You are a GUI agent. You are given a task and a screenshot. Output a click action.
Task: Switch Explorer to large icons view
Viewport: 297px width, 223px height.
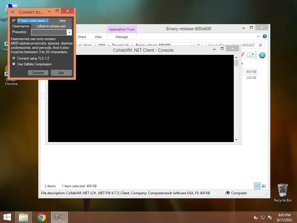(x=264, y=186)
